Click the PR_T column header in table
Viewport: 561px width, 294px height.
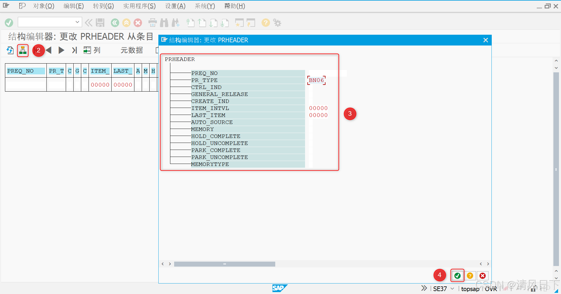[56, 71]
